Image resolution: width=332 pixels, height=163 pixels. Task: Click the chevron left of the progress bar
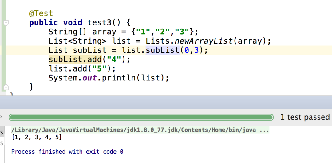click(2, 117)
